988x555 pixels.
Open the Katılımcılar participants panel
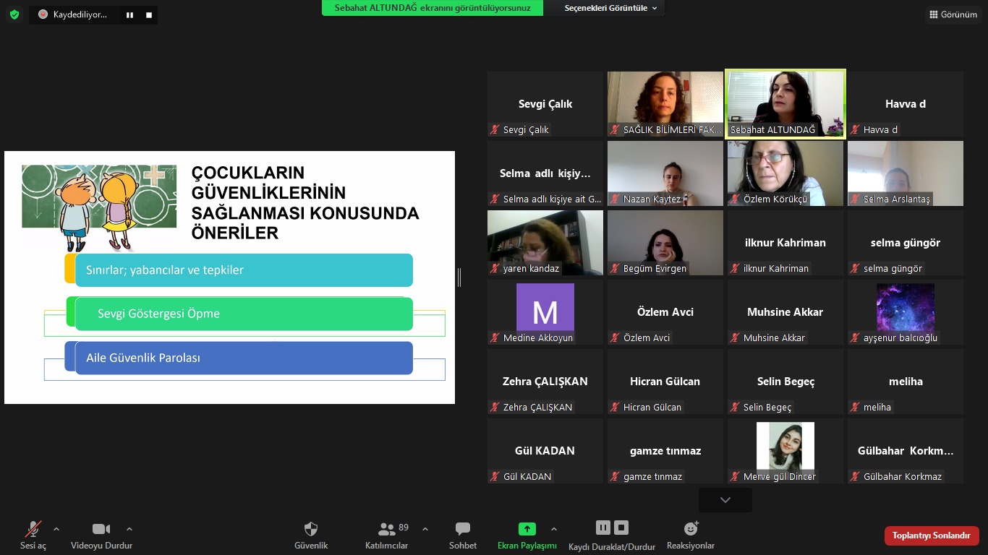[x=387, y=529]
